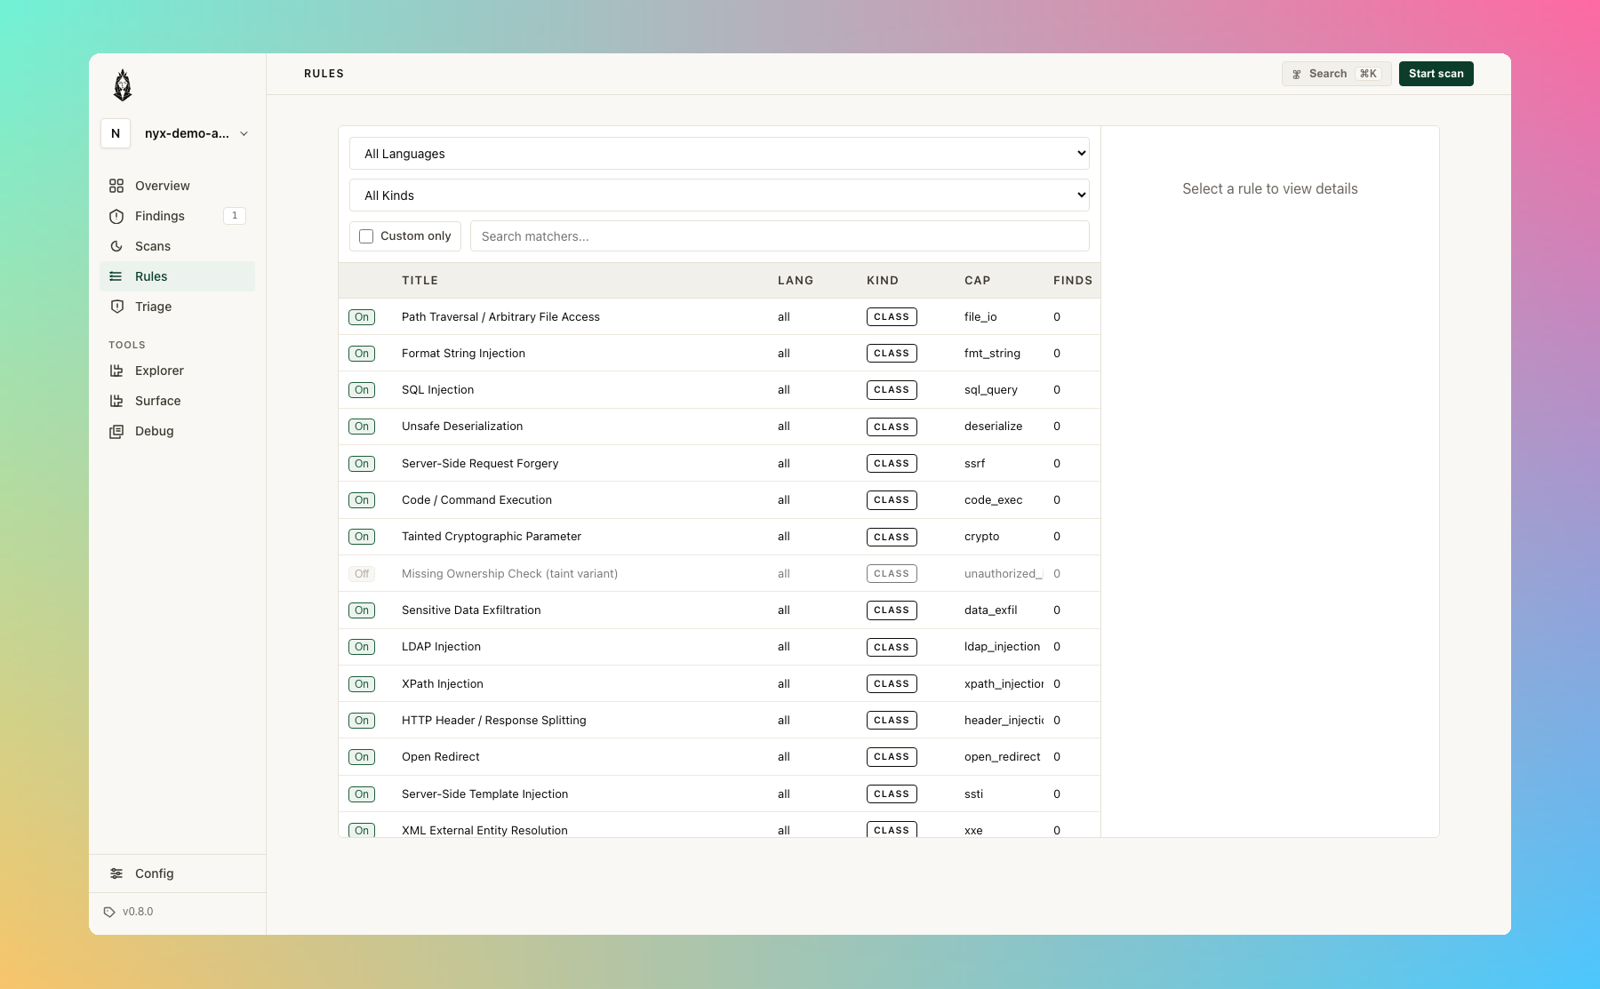Select Server-Side Template Injection rule

click(x=719, y=794)
